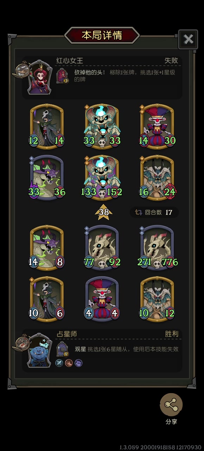204x451 pixels.
Task: Tap the 回合数 round counter icon
Action: click(139, 212)
